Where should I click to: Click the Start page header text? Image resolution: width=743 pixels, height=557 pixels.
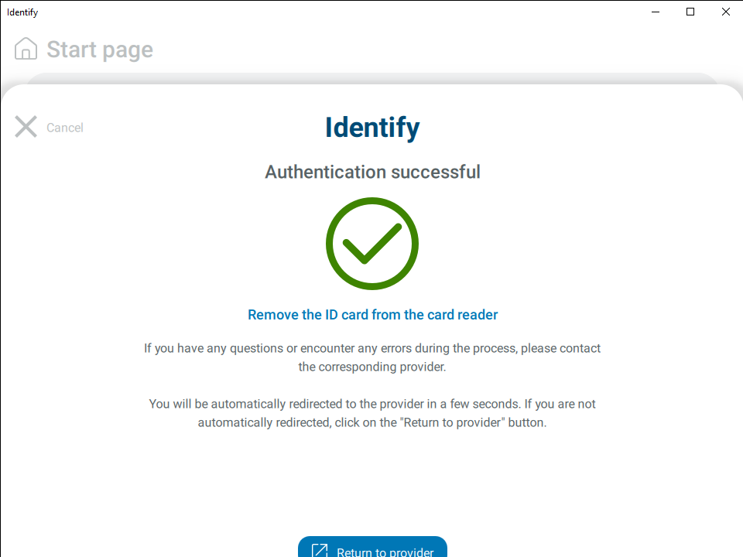click(99, 49)
